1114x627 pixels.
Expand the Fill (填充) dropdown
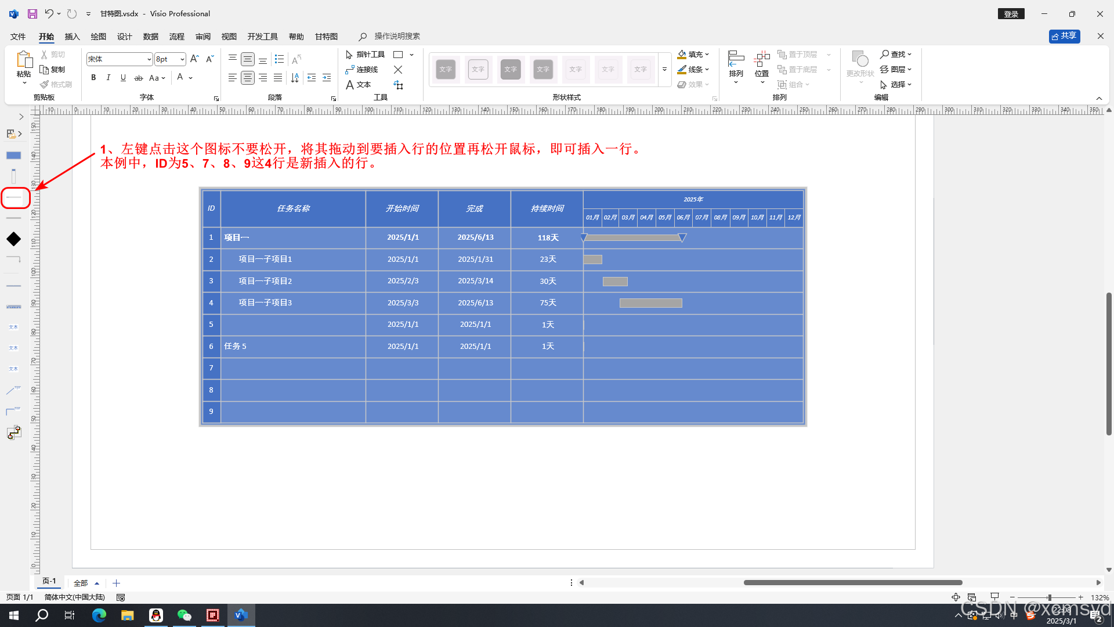click(x=707, y=55)
